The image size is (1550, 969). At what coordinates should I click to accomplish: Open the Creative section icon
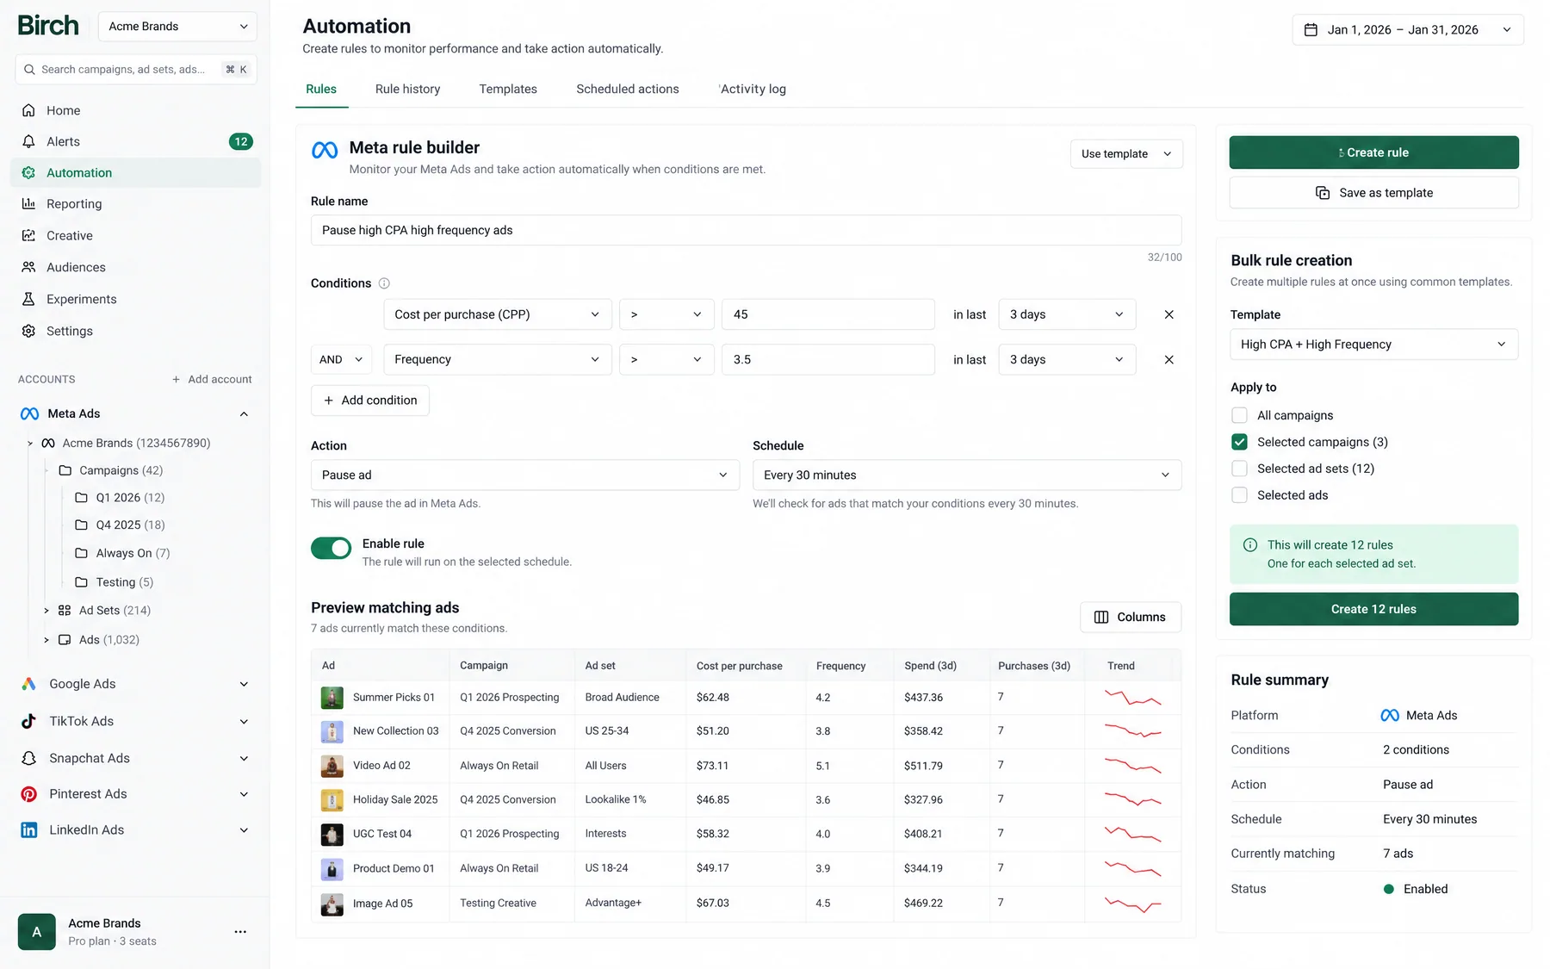(28, 235)
